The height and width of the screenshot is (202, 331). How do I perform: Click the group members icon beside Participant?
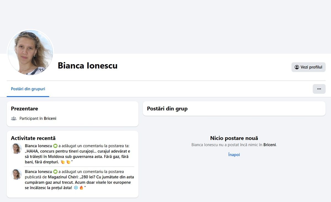click(14, 118)
